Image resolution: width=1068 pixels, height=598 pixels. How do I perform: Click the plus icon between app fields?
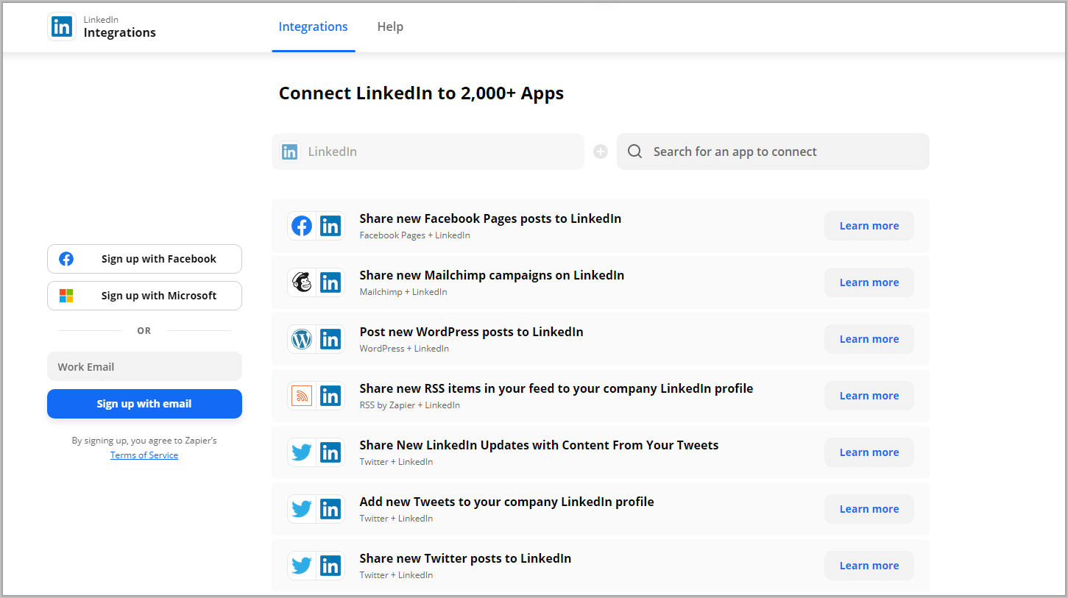(x=601, y=152)
